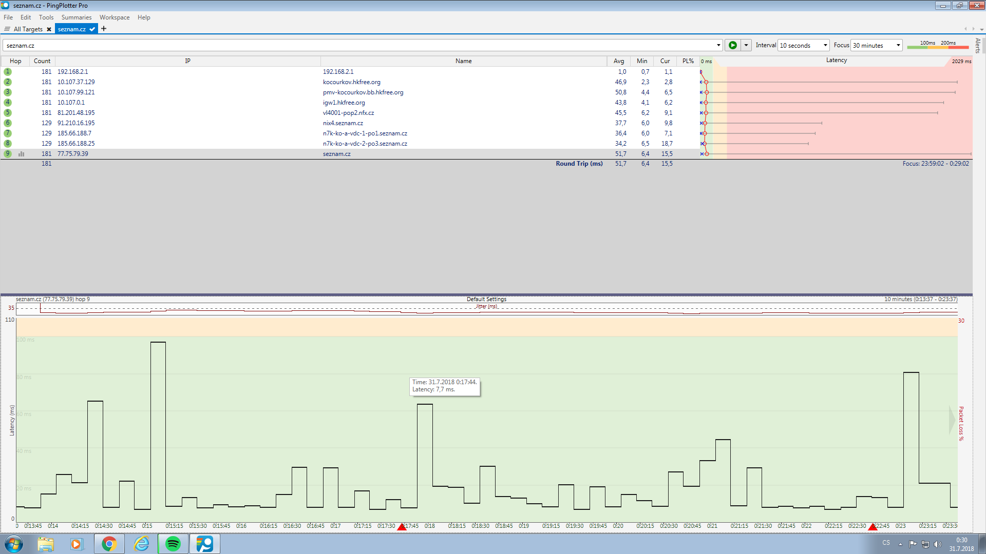The height and width of the screenshot is (554, 986).
Task: Open the trace options arrow beside play
Action: tap(746, 45)
